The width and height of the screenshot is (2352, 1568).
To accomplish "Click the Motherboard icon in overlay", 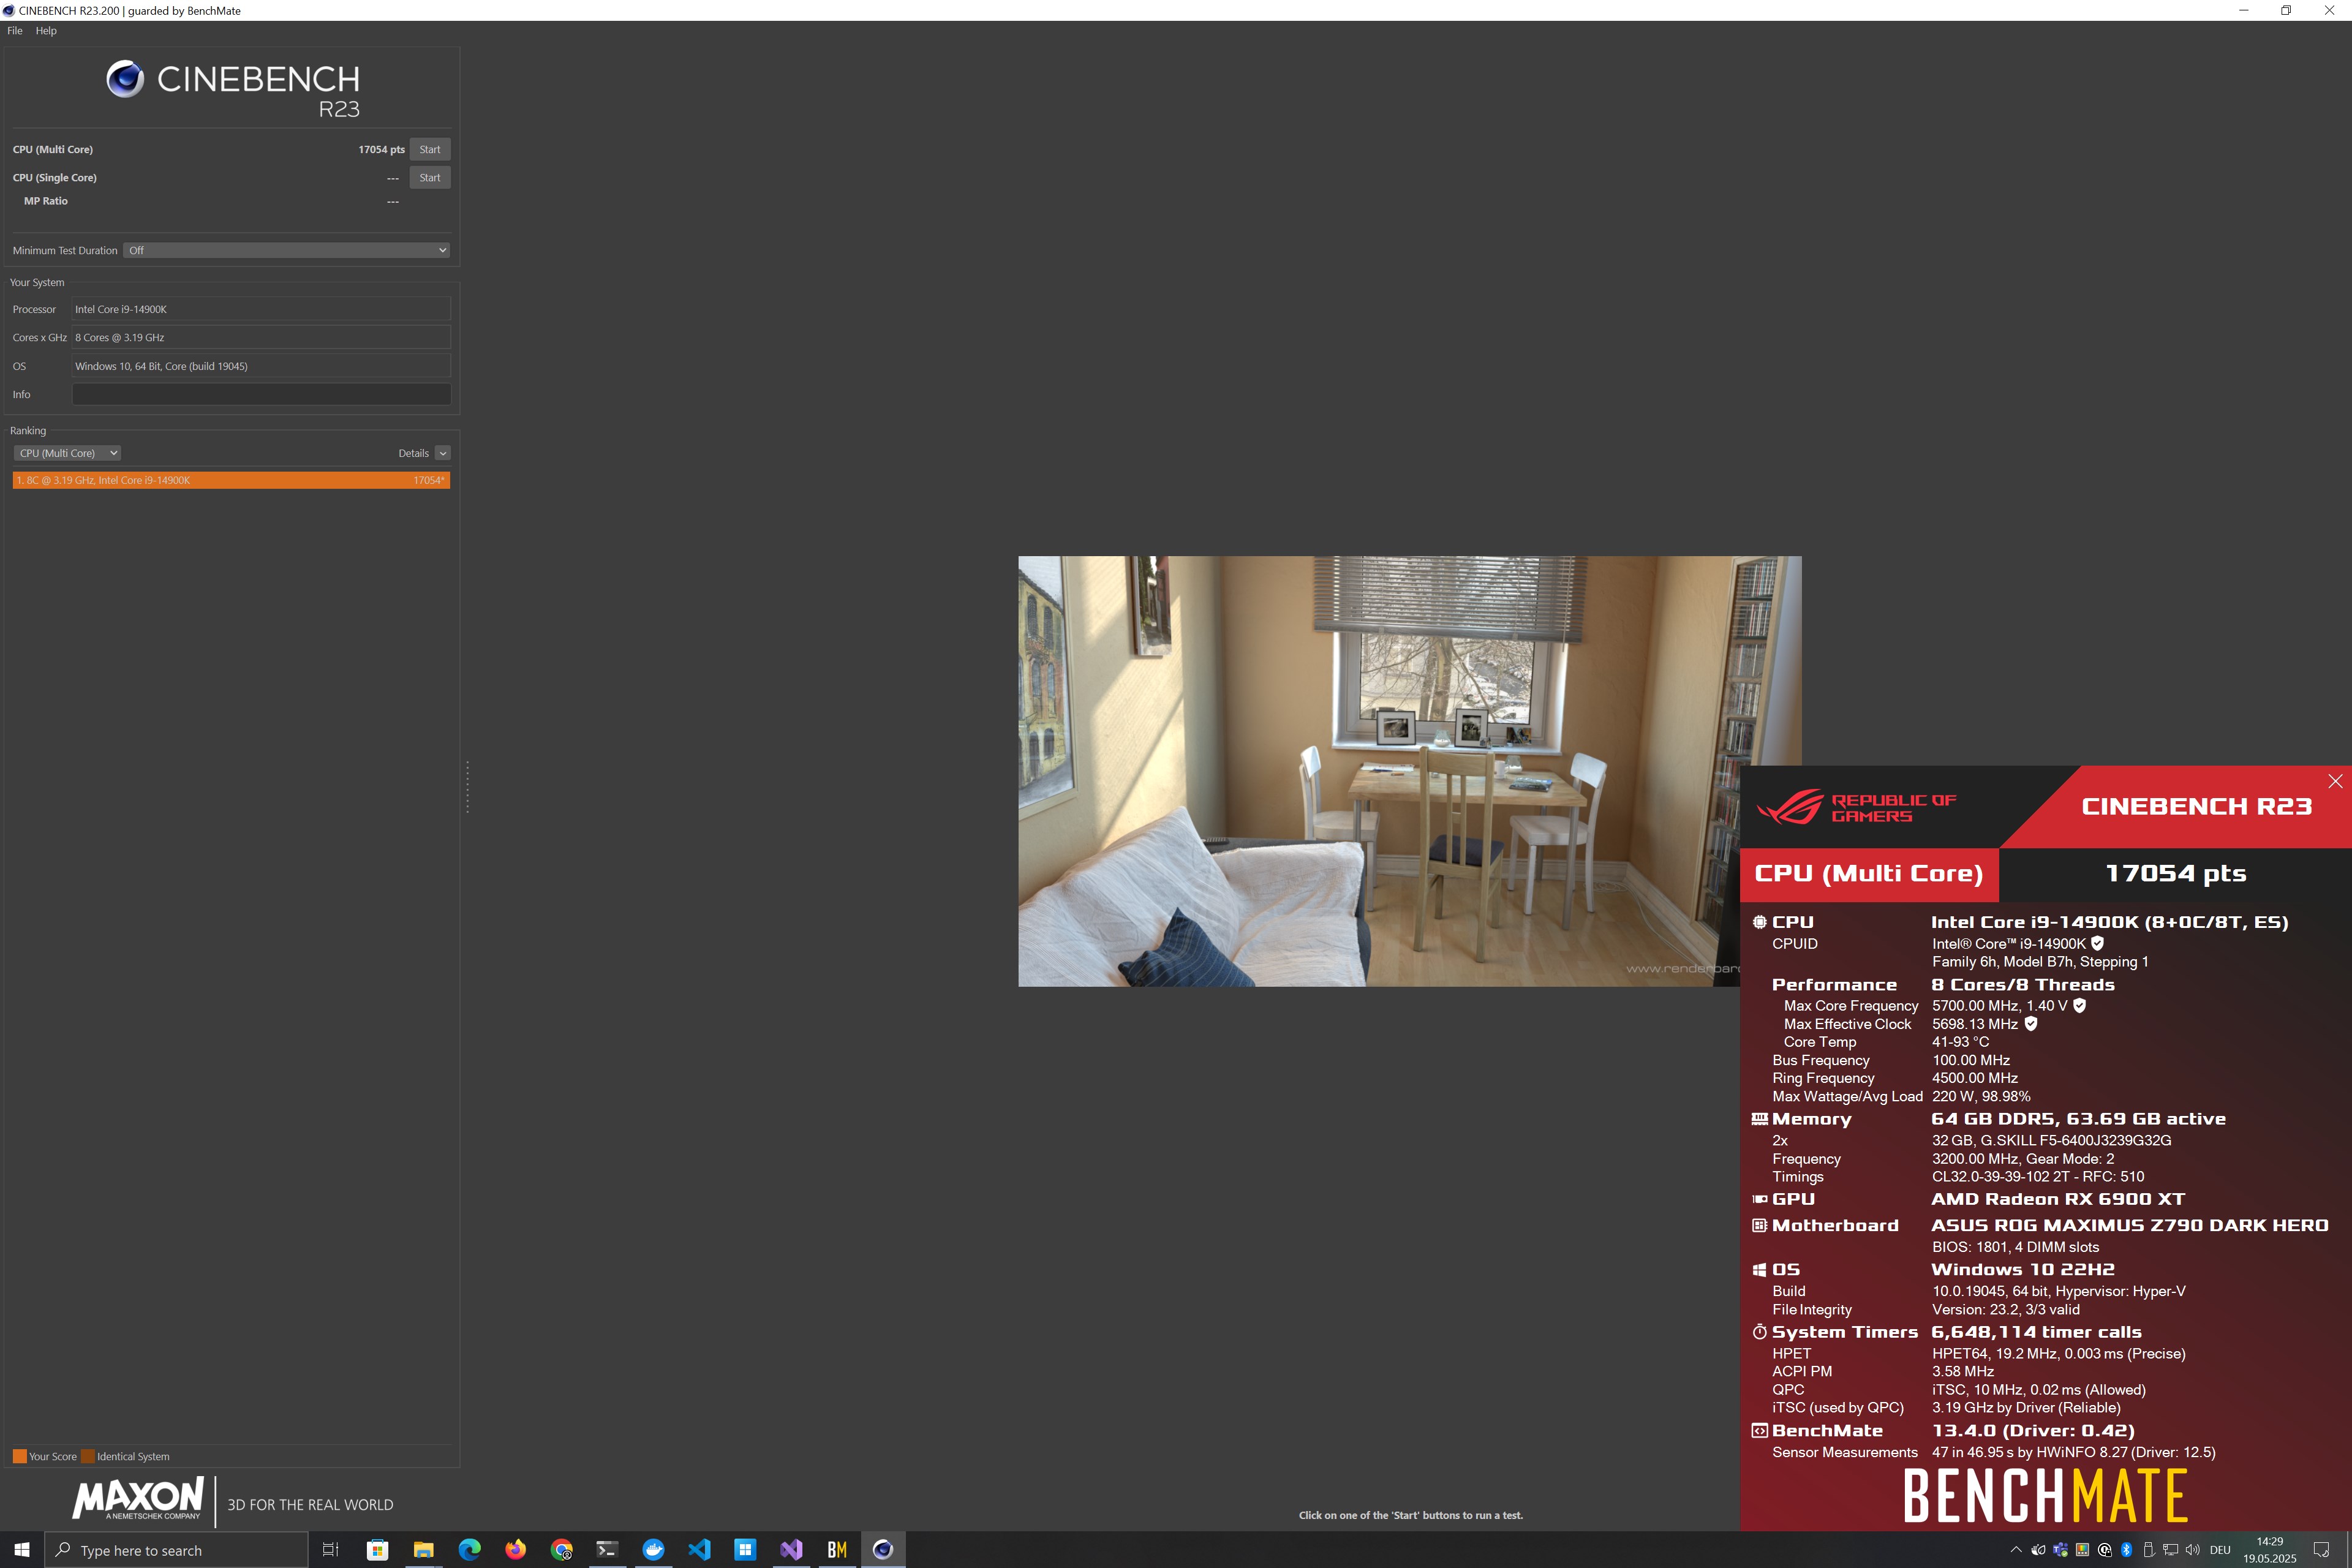I will pos(1759,1225).
